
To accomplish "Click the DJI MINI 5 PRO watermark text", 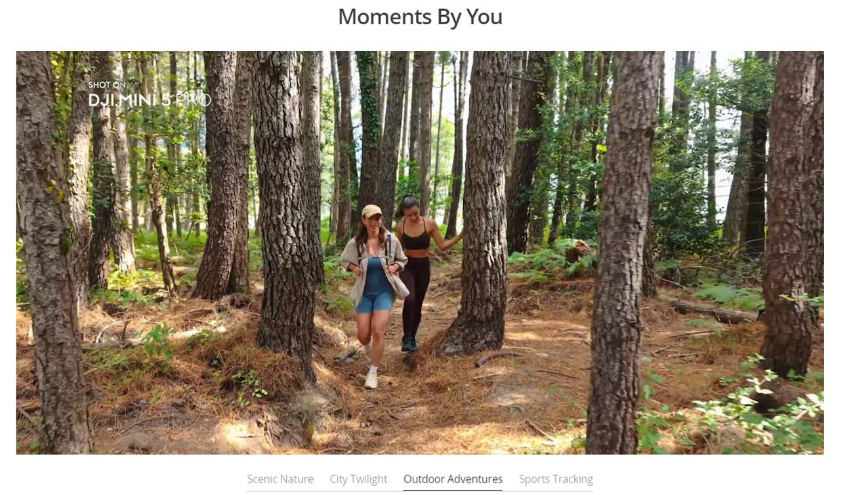I will click(x=150, y=100).
